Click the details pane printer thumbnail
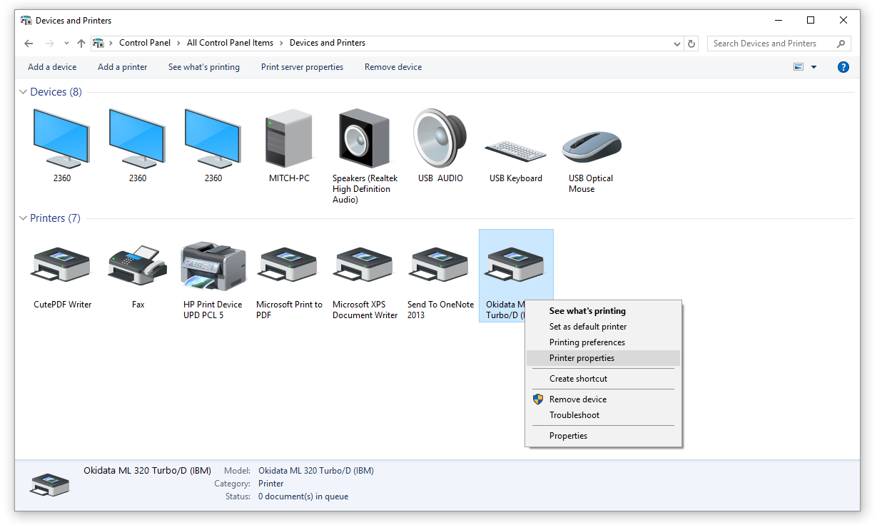 click(49, 484)
